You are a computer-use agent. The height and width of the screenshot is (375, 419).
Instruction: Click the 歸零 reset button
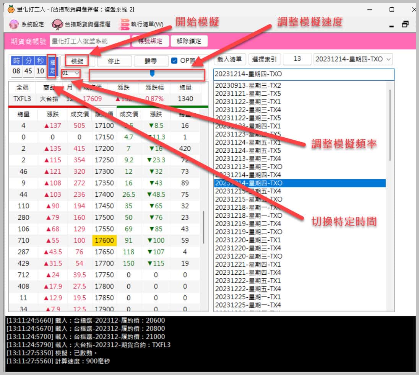point(151,61)
